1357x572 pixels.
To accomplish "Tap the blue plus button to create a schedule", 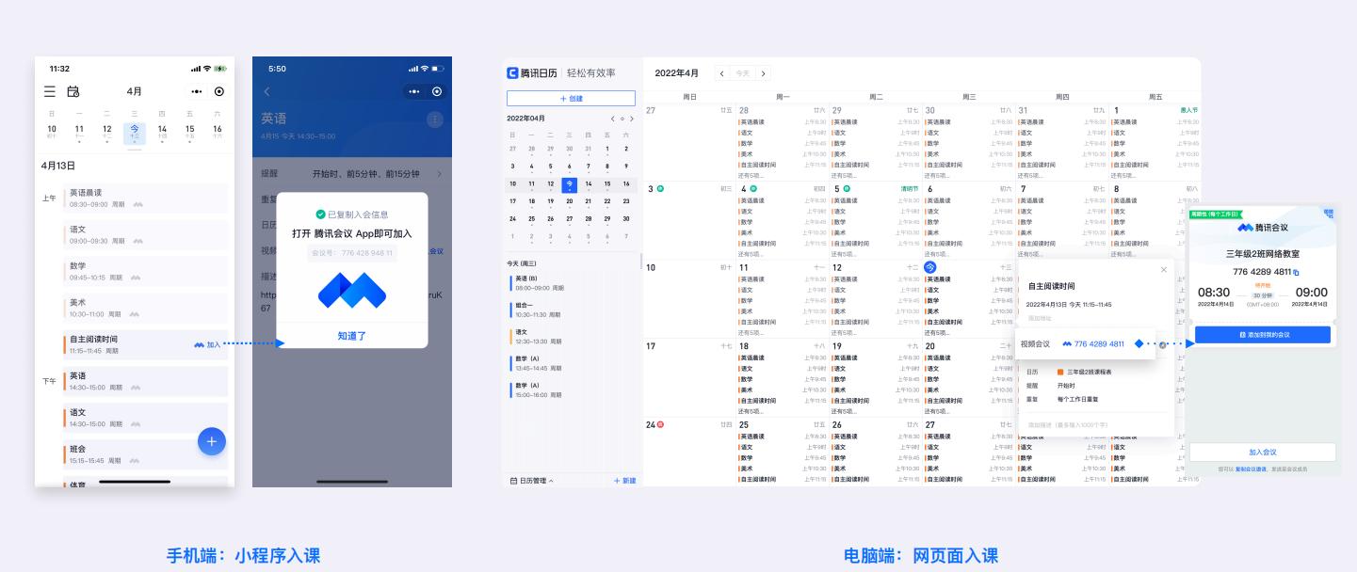I will coord(212,441).
